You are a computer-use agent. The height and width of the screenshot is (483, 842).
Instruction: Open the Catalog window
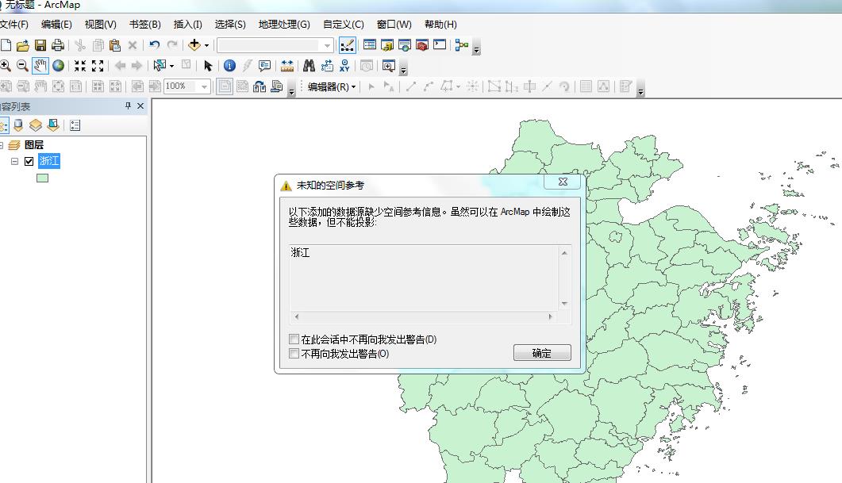387,45
